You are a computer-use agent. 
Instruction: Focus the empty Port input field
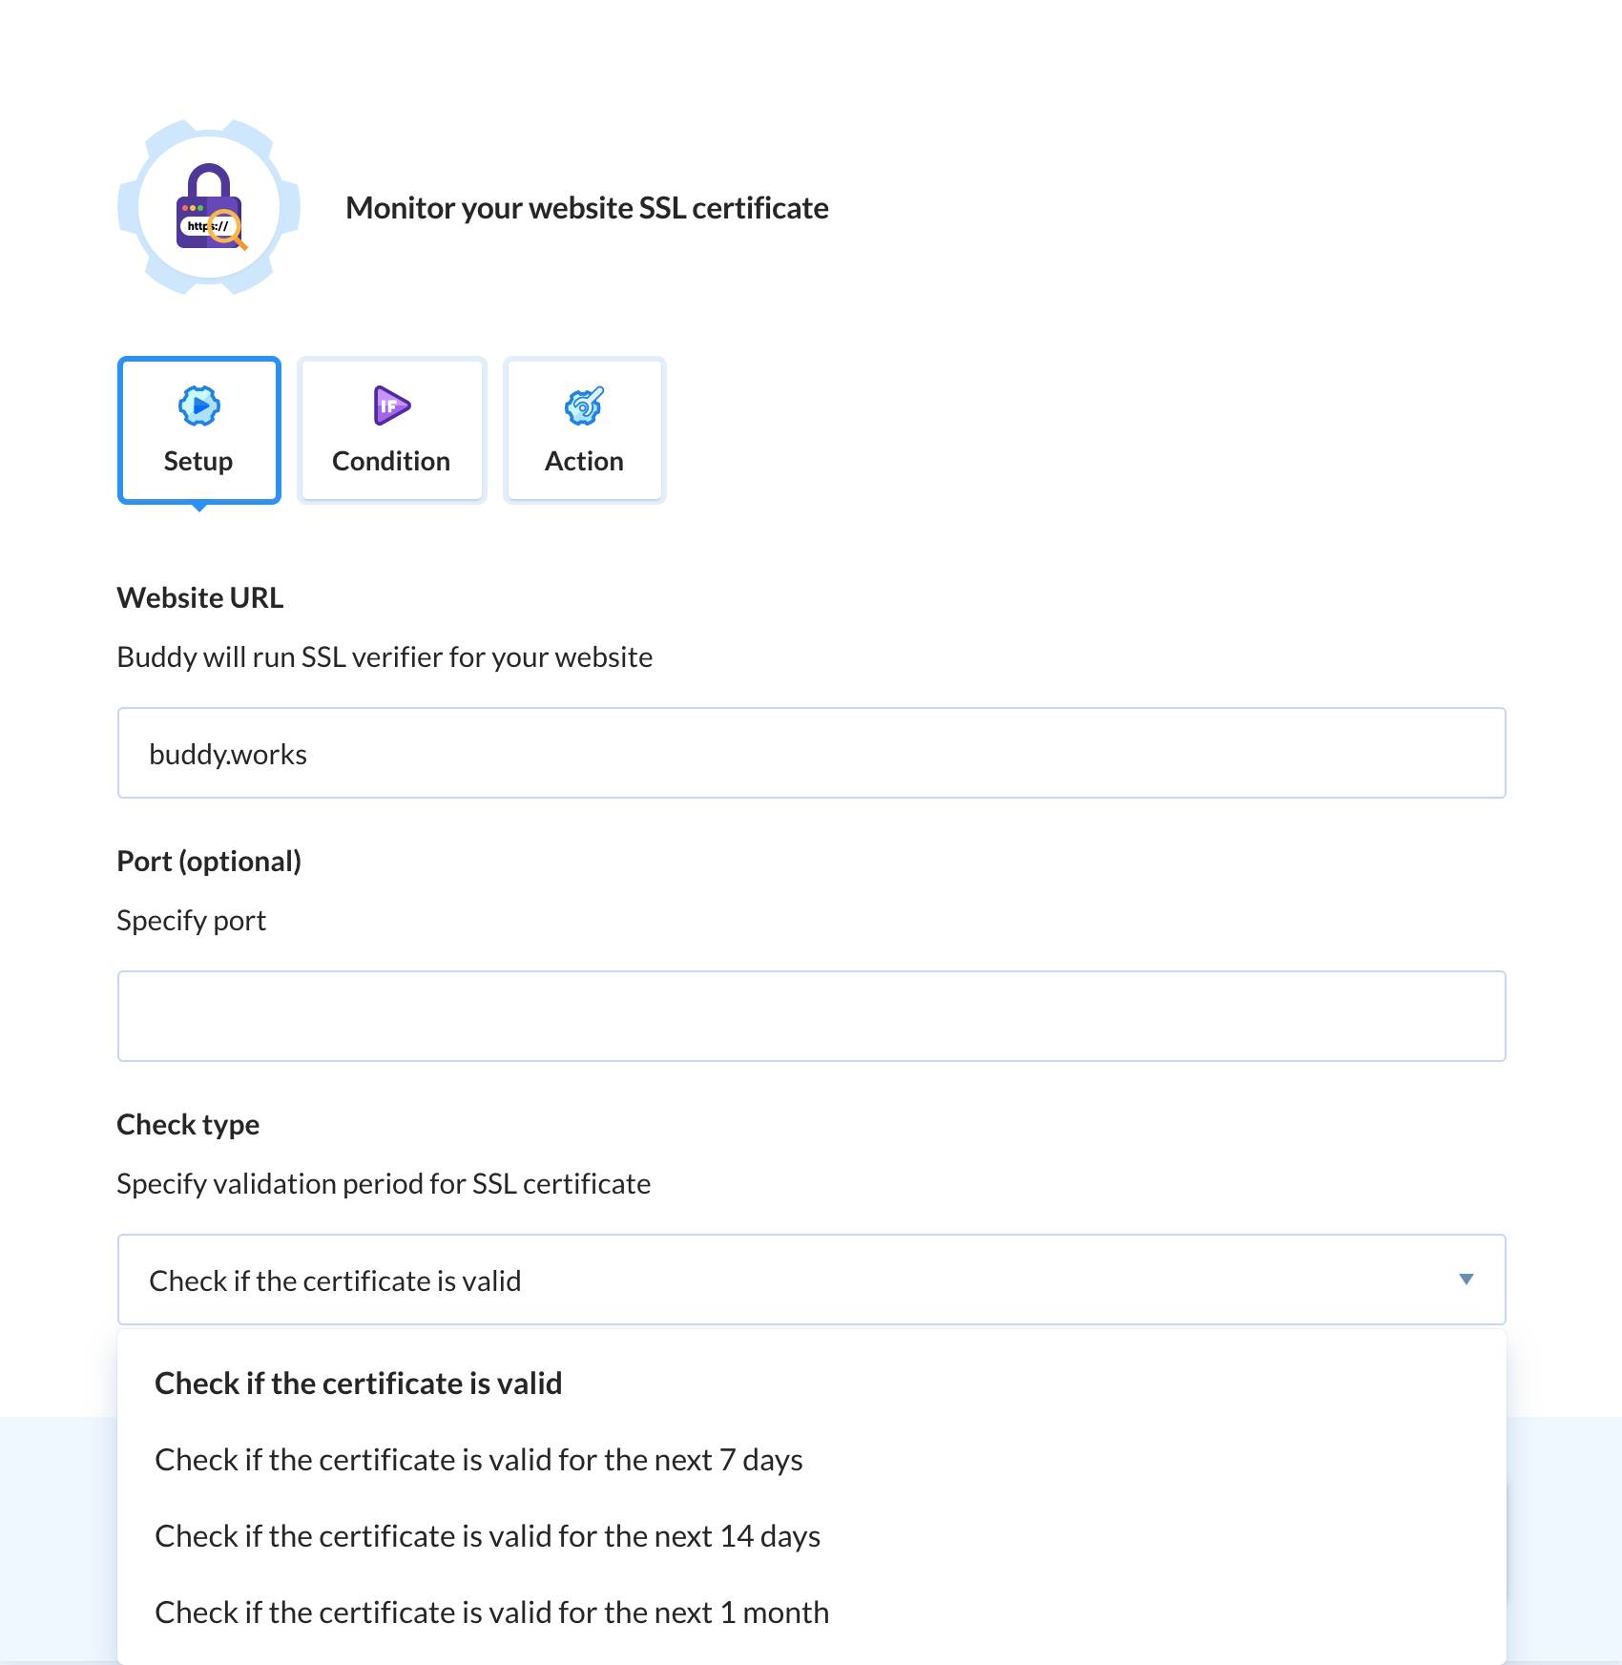(812, 1016)
